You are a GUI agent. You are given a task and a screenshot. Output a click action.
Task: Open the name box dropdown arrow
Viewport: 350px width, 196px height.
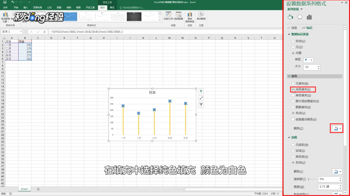(20, 32)
